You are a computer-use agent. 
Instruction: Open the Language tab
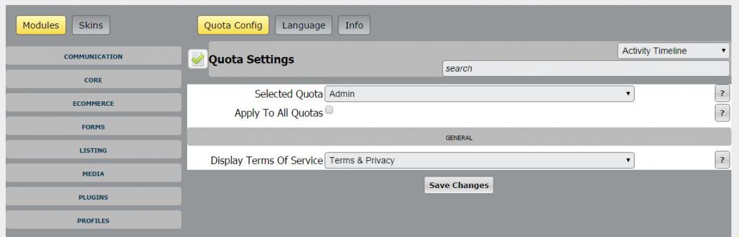point(304,25)
